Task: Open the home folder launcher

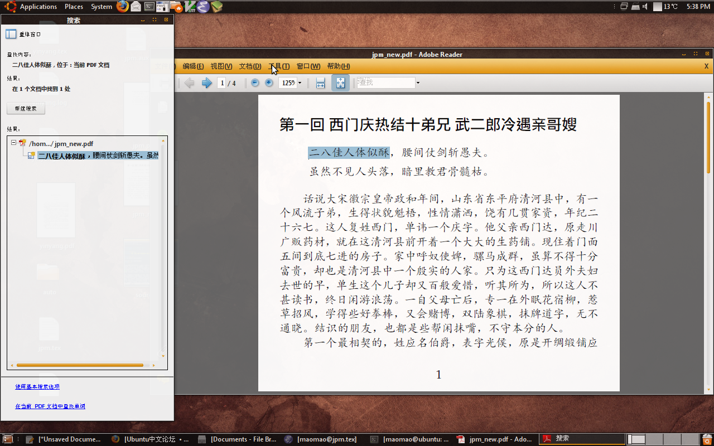Action: [x=176, y=7]
